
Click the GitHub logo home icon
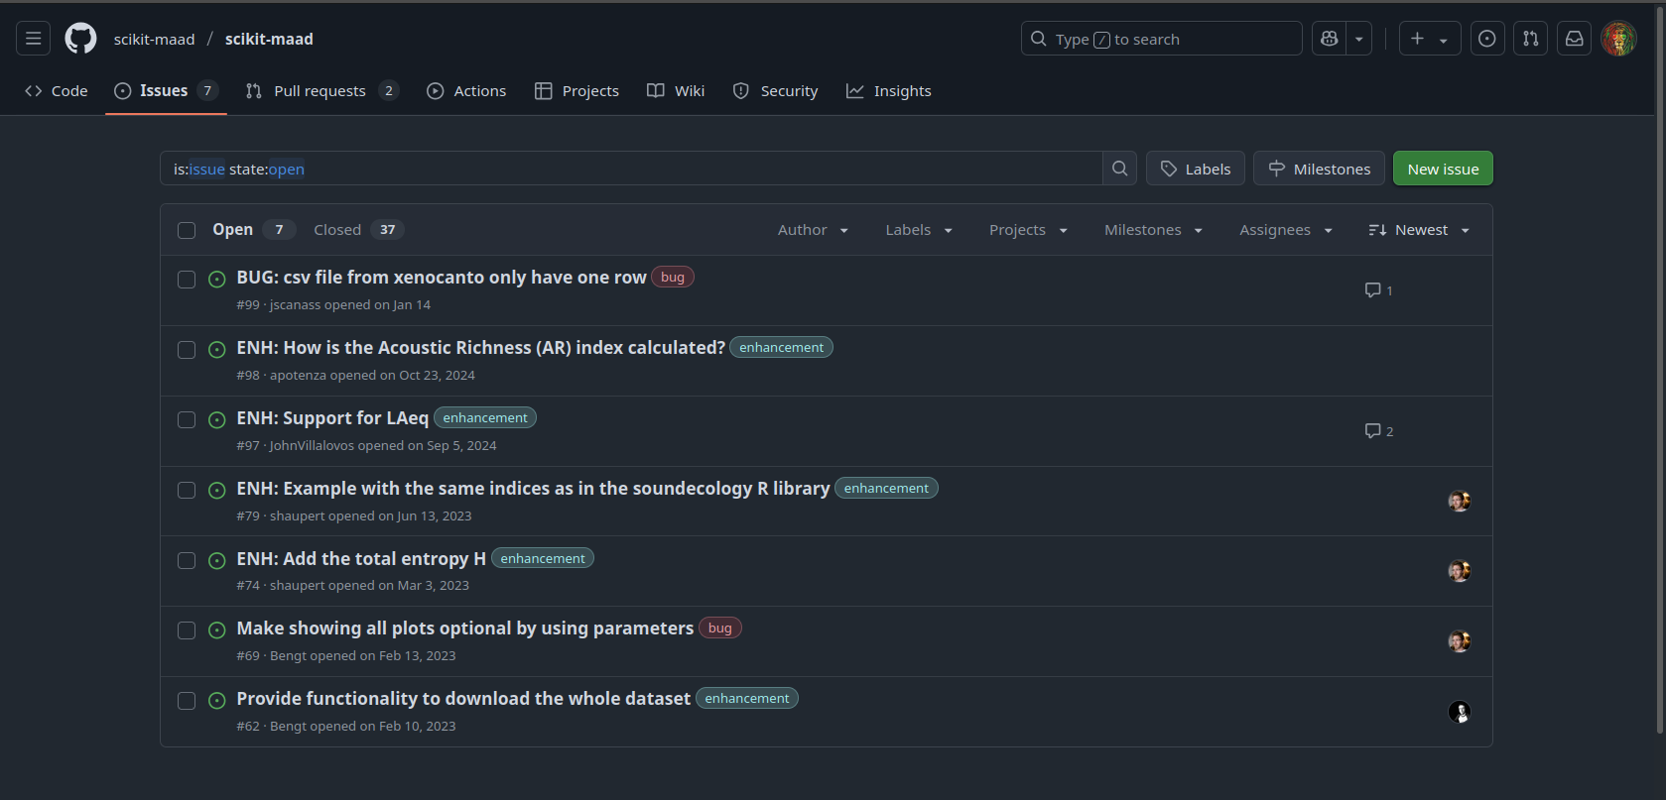click(80, 39)
